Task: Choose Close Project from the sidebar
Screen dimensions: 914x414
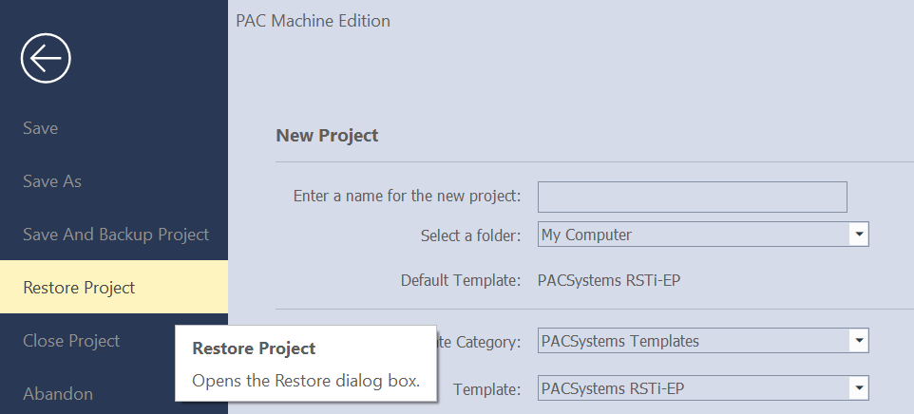Action: tap(71, 341)
